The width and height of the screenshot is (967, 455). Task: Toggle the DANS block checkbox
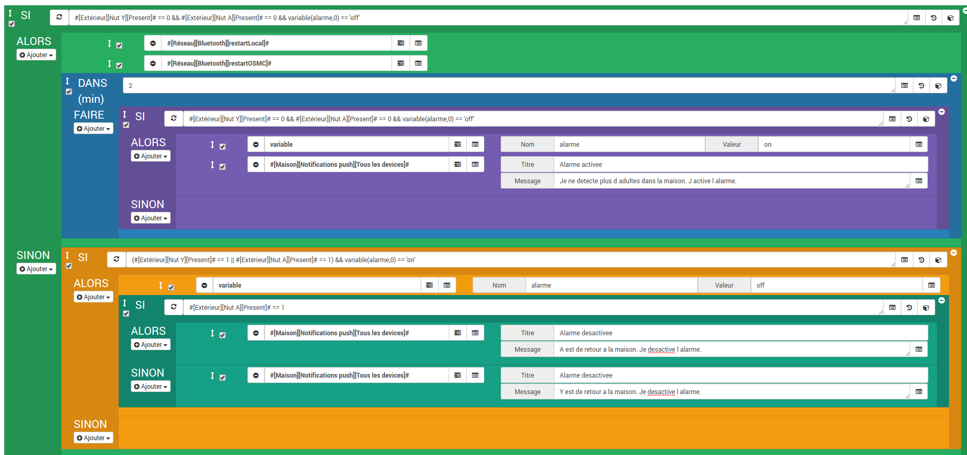[69, 92]
